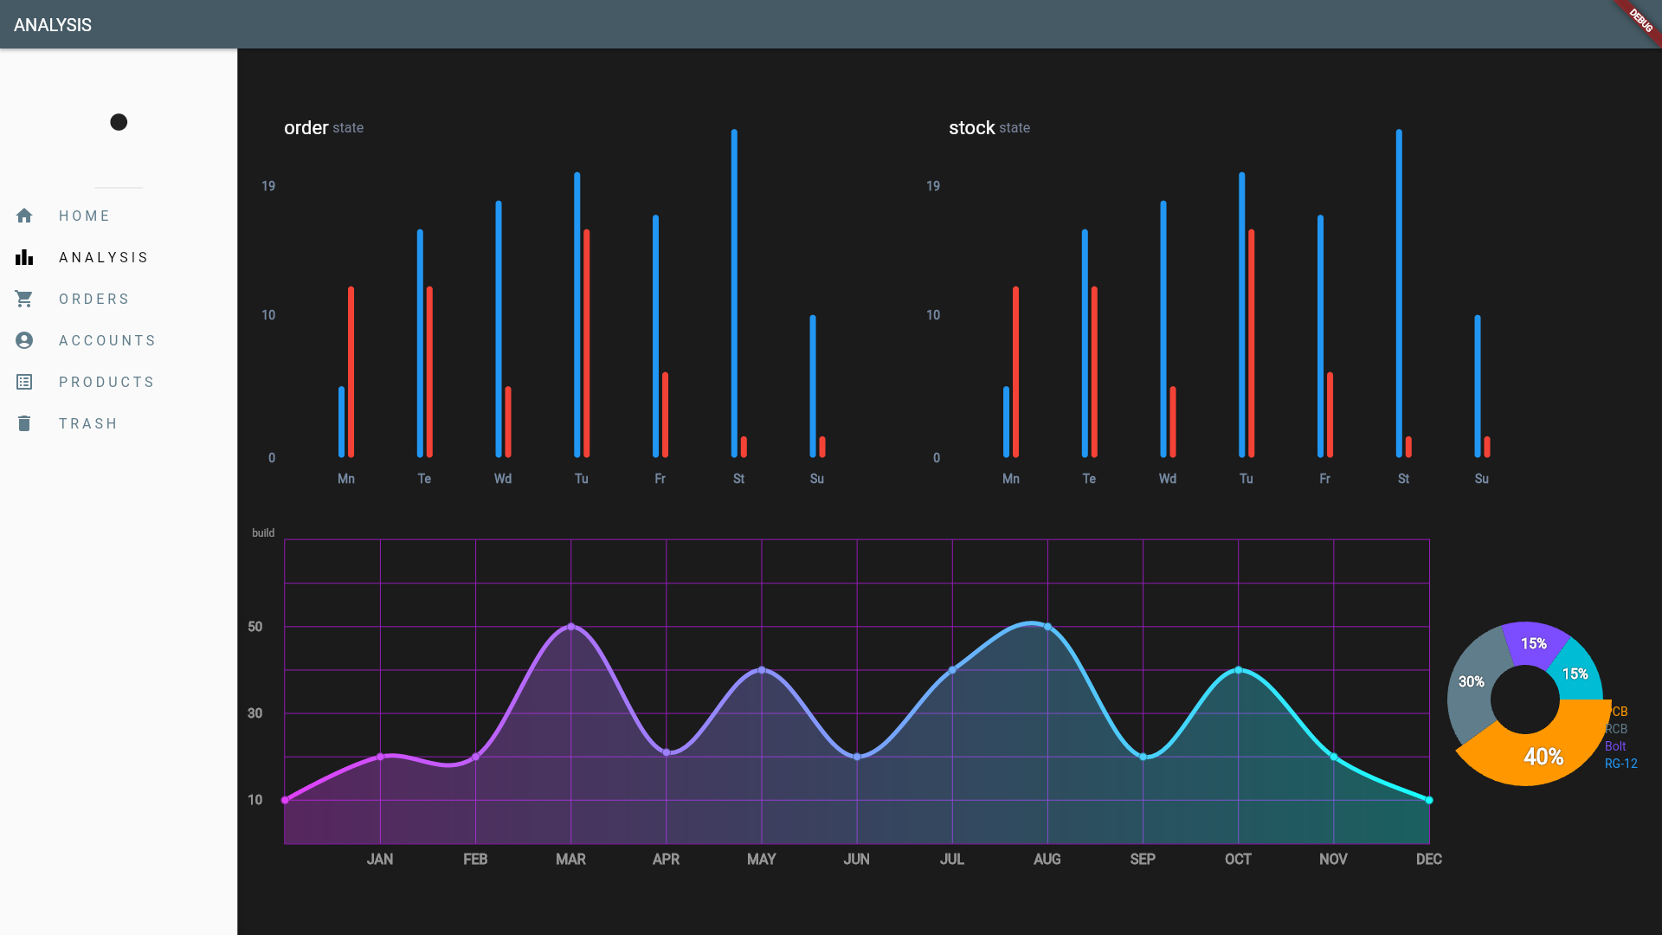
Task: Click the gray 30% donut segment
Action: pyautogui.click(x=1471, y=683)
